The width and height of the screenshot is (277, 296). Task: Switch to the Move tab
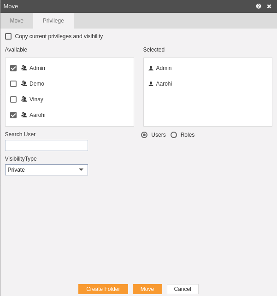pyautogui.click(x=17, y=21)
